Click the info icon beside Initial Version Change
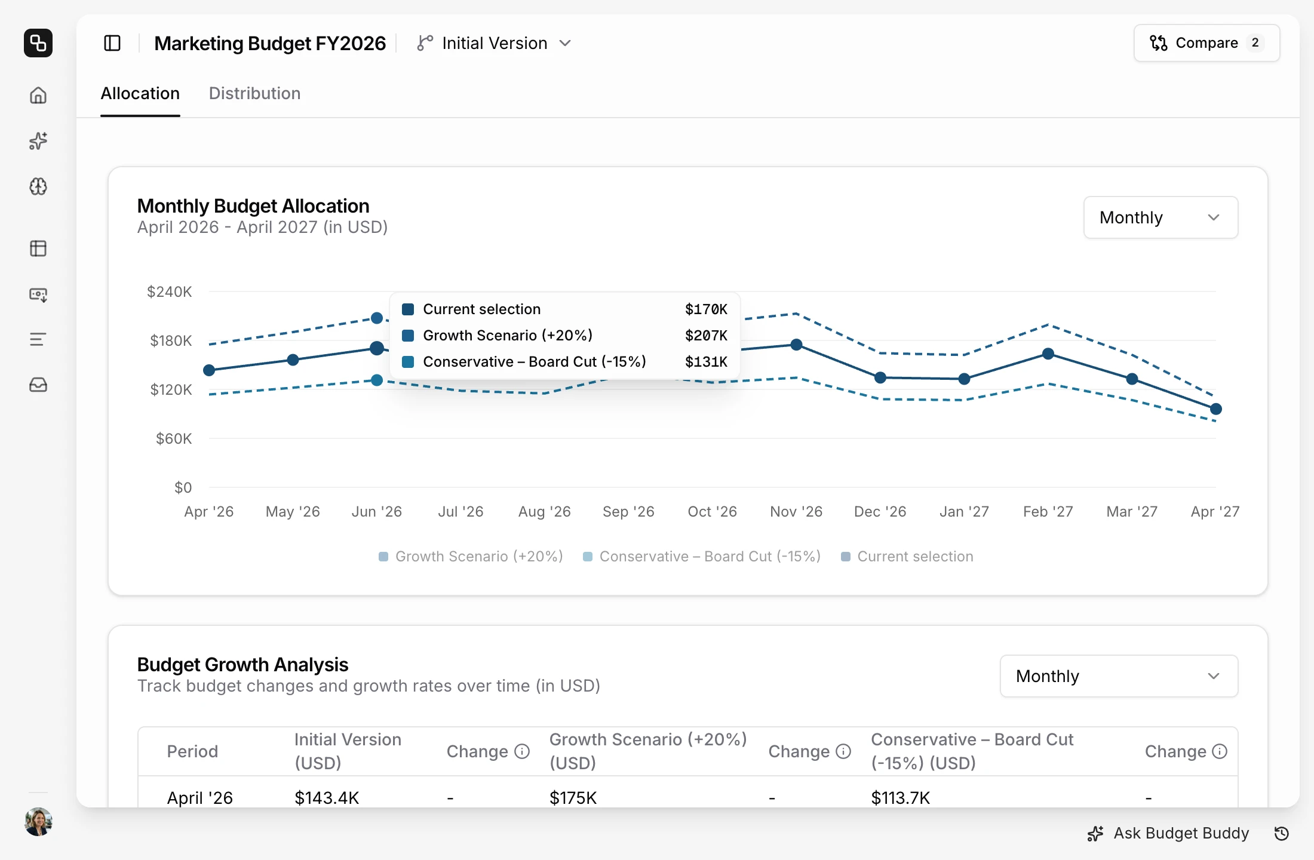 point(522,751)
